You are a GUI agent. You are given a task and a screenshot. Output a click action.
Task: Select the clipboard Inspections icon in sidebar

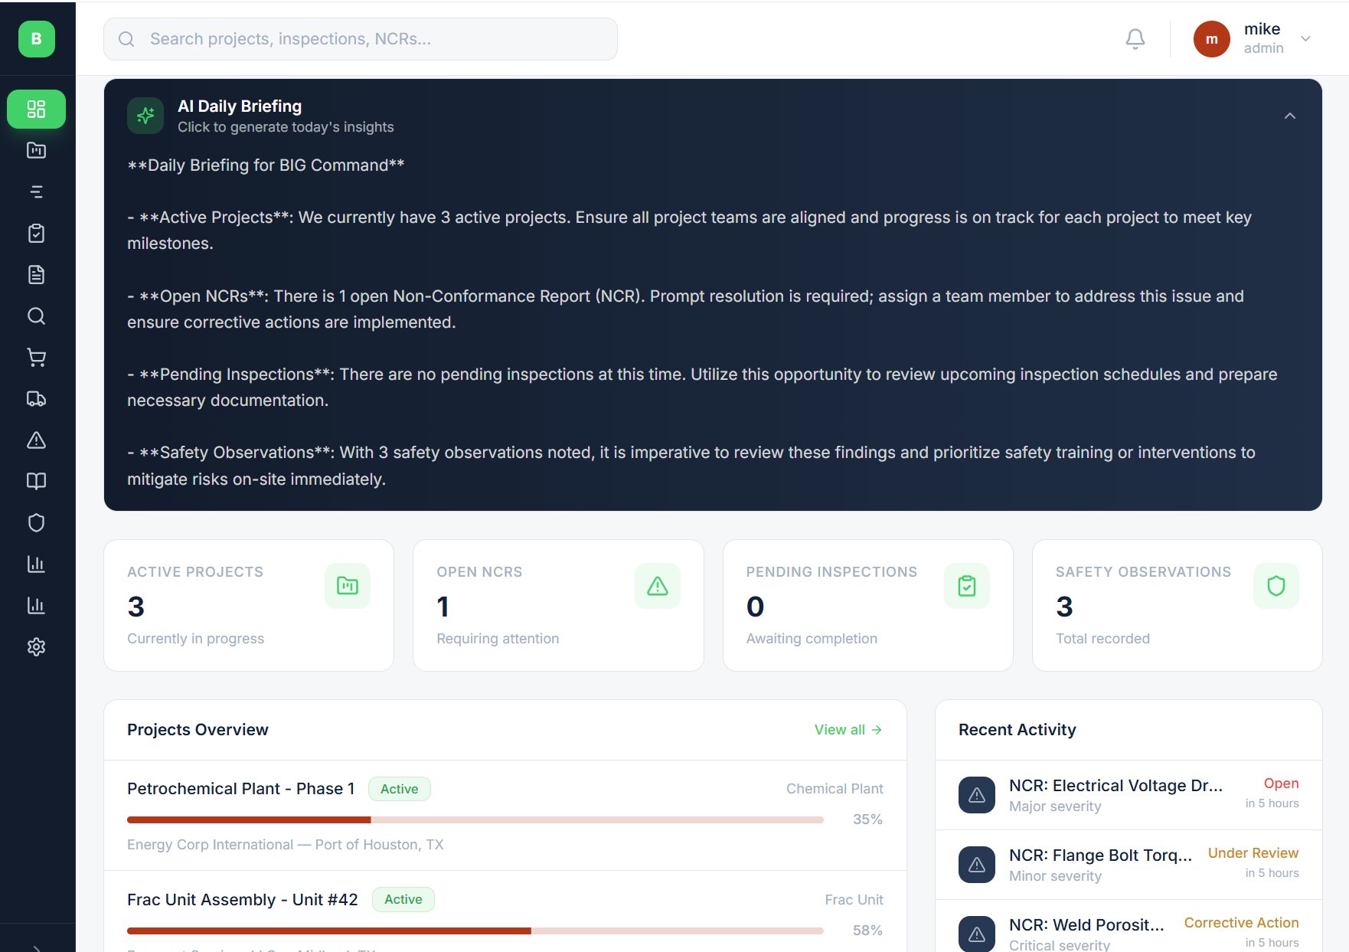click(x=36, y=233)
